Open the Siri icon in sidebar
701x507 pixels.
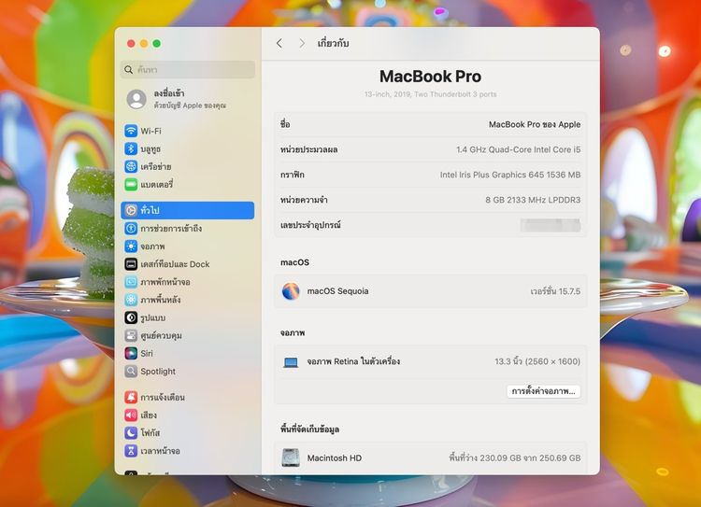[131, 353]
